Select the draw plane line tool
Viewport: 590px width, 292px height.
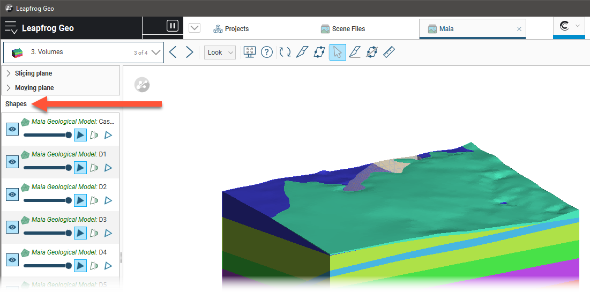[354, 53]
